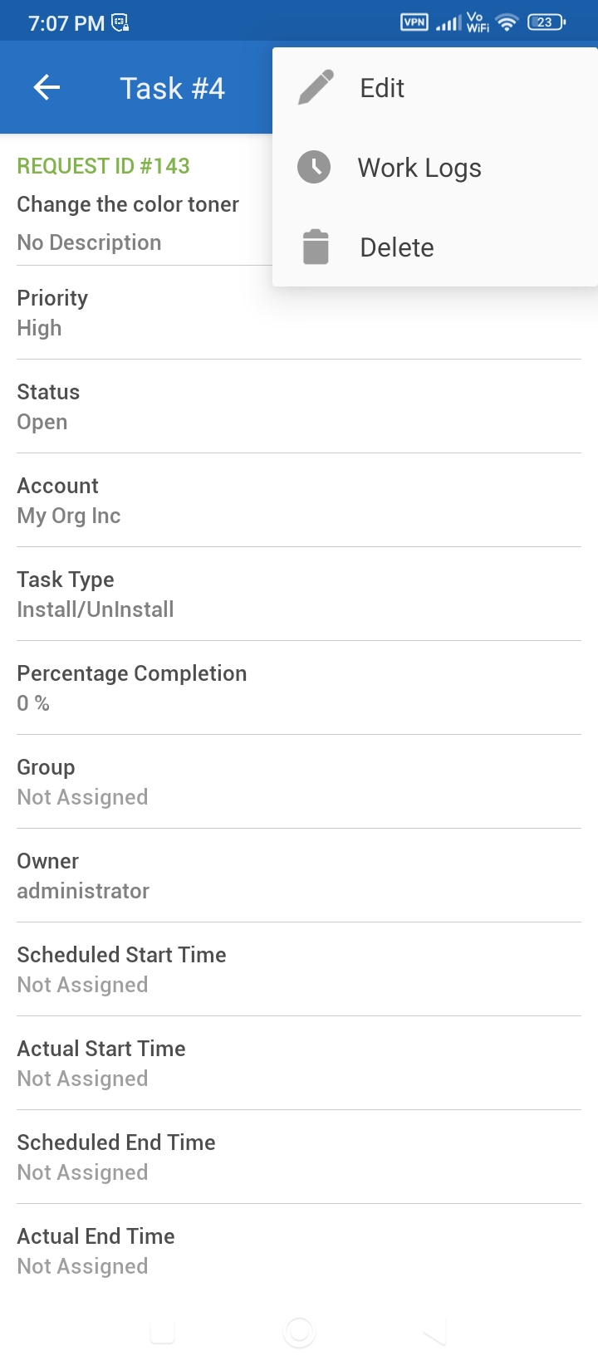This screenshot has height=1370, width=598.
Task: Select the Status Open row
Action: 299,407
